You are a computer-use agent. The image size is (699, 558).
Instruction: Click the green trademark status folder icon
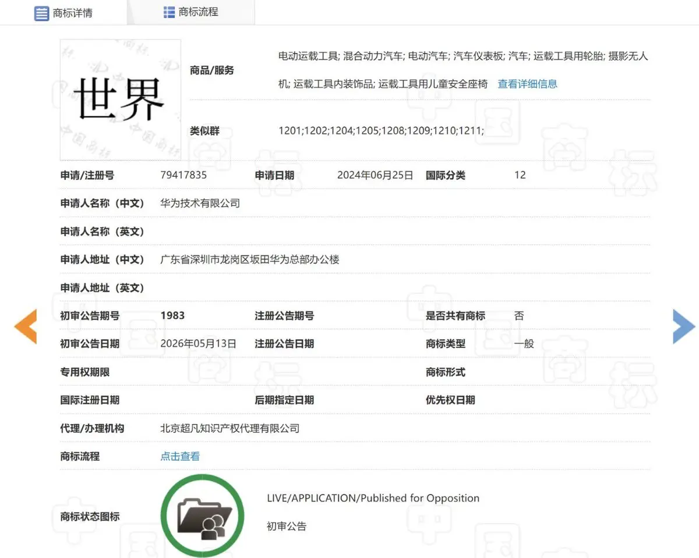202,516
